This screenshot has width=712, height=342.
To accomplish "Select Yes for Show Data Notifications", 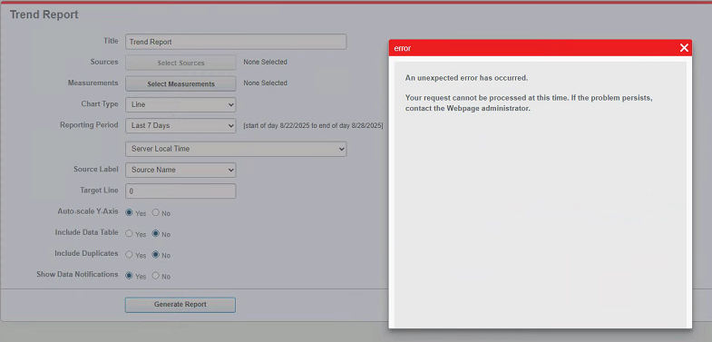I will click(x=129, y=276).
